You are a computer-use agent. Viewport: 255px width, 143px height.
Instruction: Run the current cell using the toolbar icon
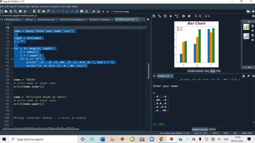(34, 12)
